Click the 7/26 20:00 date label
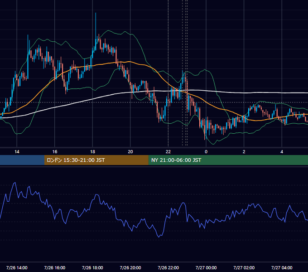This screenshot has height=272, width=308. (x=130, y=267)
